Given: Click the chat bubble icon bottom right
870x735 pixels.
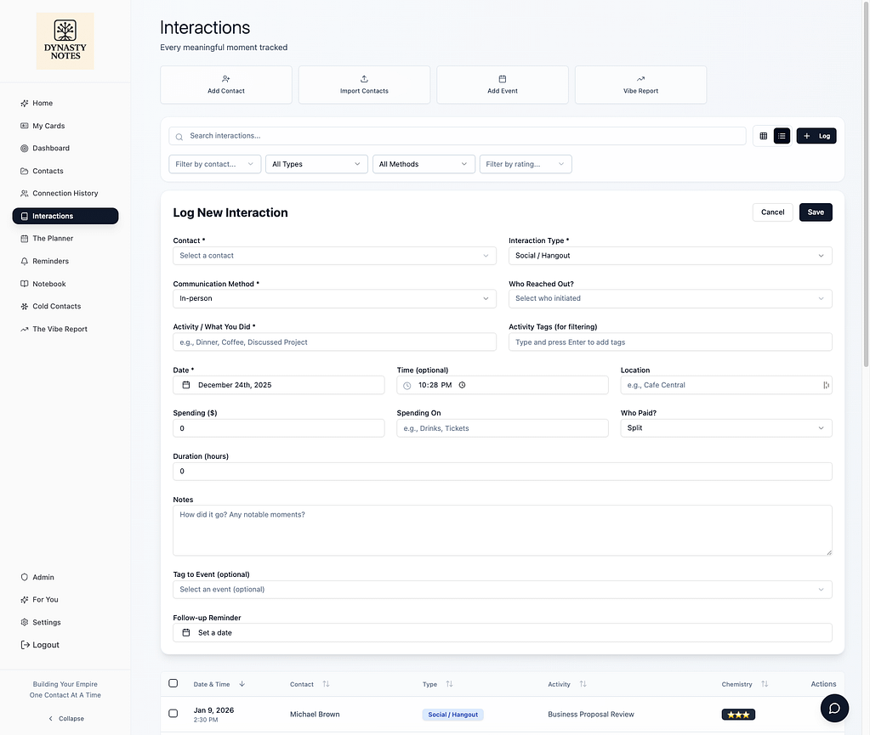Looking at the screenshot, I should [x=834, y=708].
